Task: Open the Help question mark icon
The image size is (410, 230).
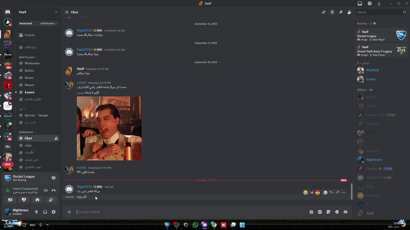Action: tap(370, 4)
